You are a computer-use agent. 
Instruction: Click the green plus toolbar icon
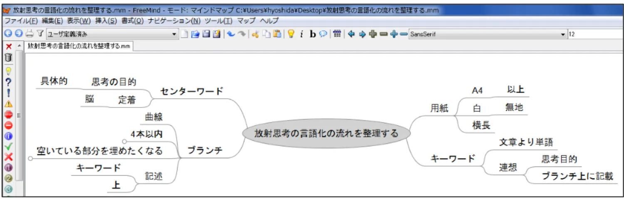(x=373, y=34)
